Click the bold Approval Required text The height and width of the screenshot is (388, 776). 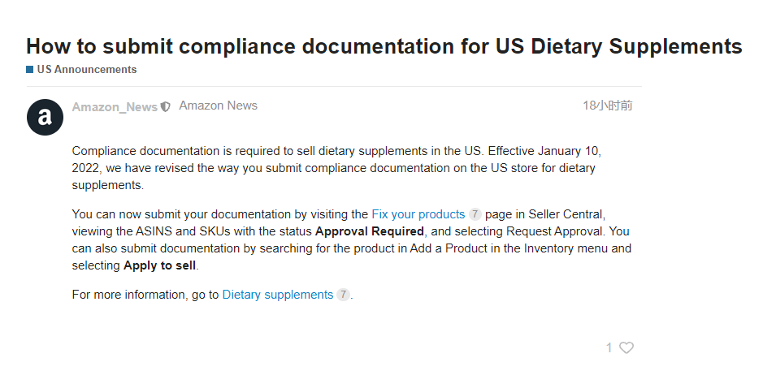[x=369, y=231]
